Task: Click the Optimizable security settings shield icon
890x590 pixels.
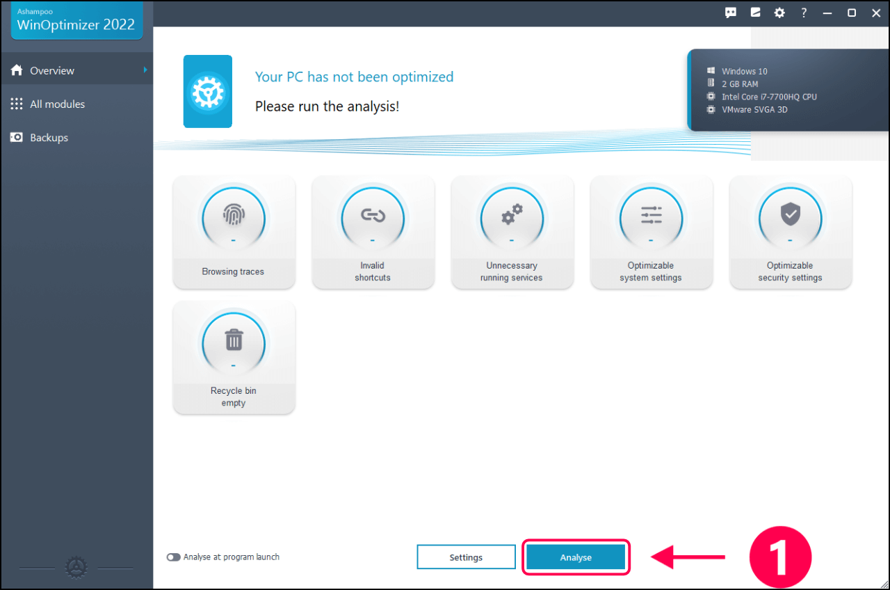Action: (x=790, y=215)
